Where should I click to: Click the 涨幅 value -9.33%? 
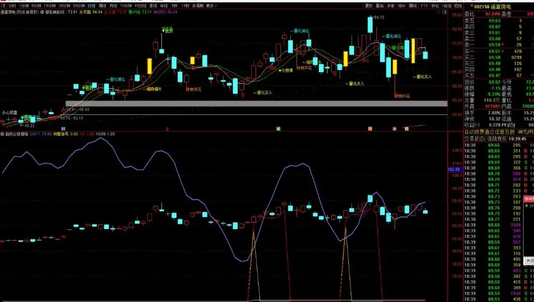[493, 94]
